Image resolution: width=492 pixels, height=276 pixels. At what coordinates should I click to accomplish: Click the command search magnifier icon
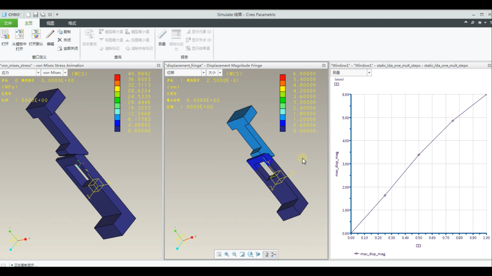coord(473,23)
